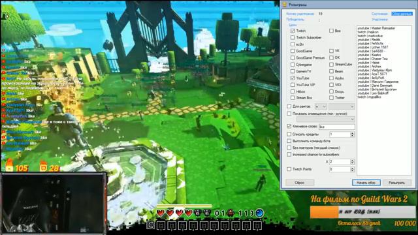Click the highlighted Сбор данных status label
The image size is (418, 235).
402,14
